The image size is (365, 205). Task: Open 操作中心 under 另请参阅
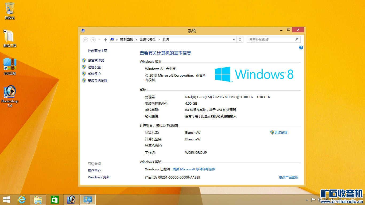click(94, 171)
